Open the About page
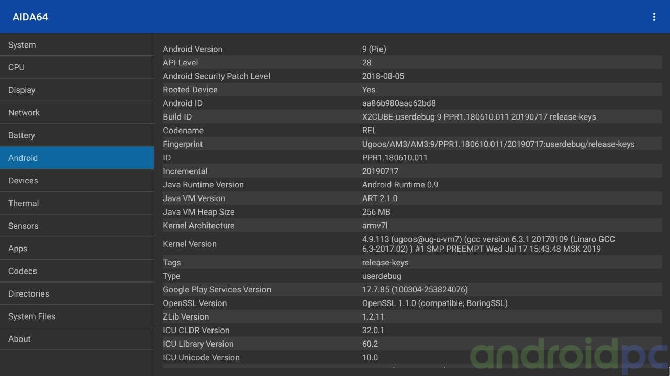670x376 pixels. (77, 339)
